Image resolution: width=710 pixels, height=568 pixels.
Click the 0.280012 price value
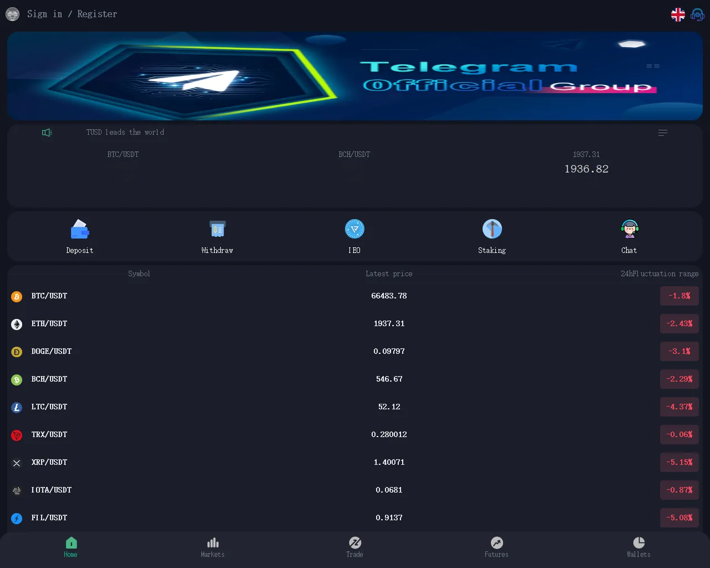click(389, 435)
